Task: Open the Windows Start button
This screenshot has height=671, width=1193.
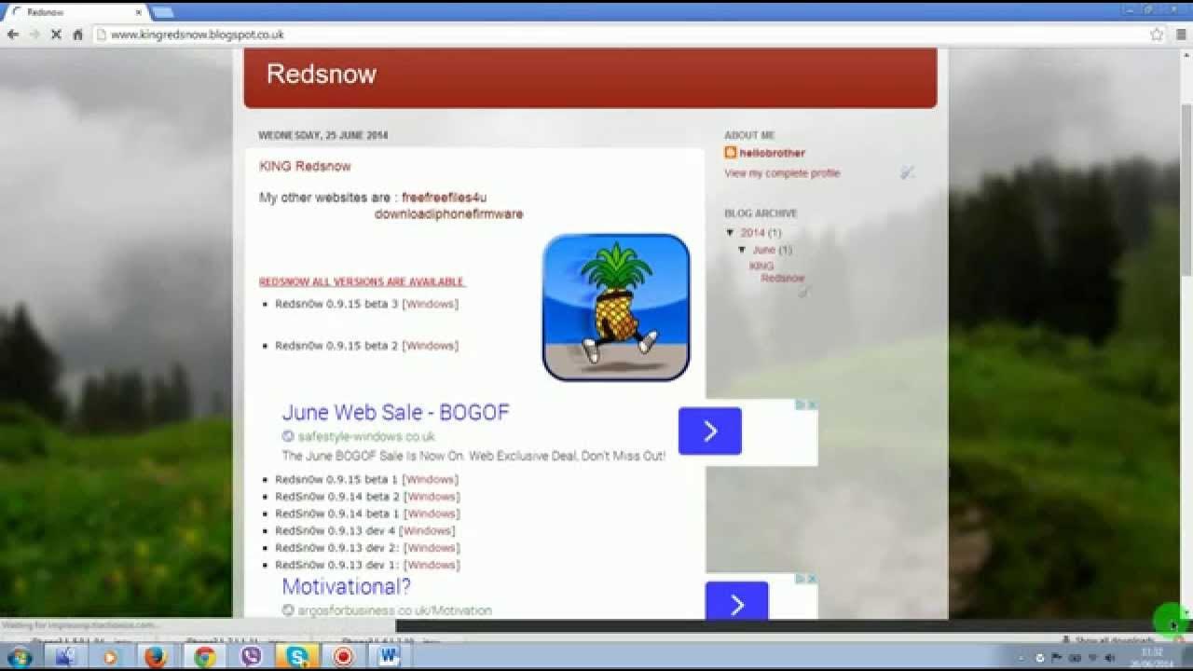Action: tap(19, 657)
